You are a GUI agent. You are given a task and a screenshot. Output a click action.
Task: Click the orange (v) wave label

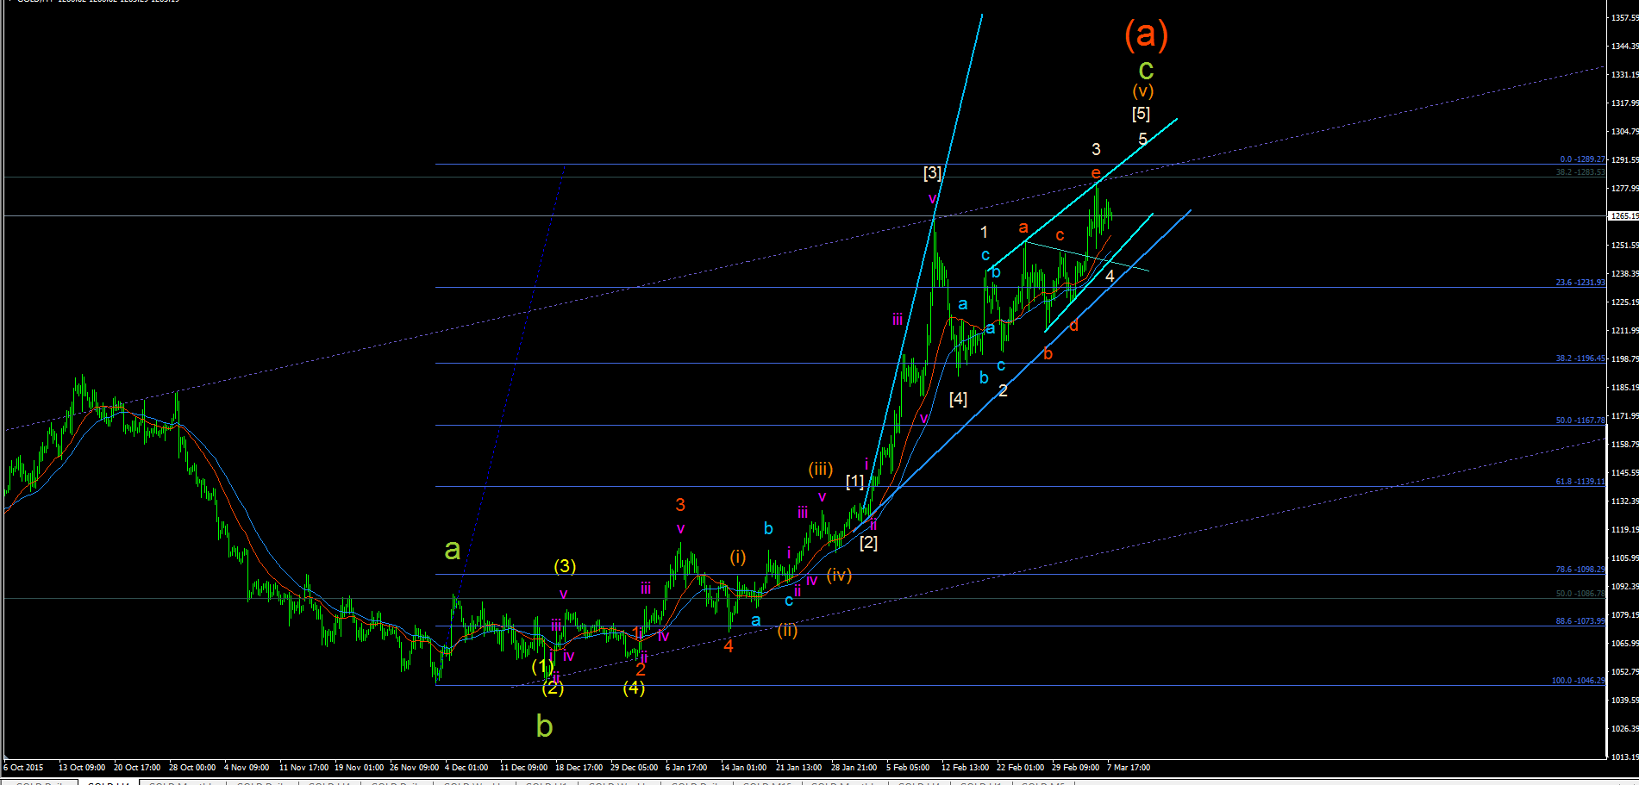(x=1143, y=90)
